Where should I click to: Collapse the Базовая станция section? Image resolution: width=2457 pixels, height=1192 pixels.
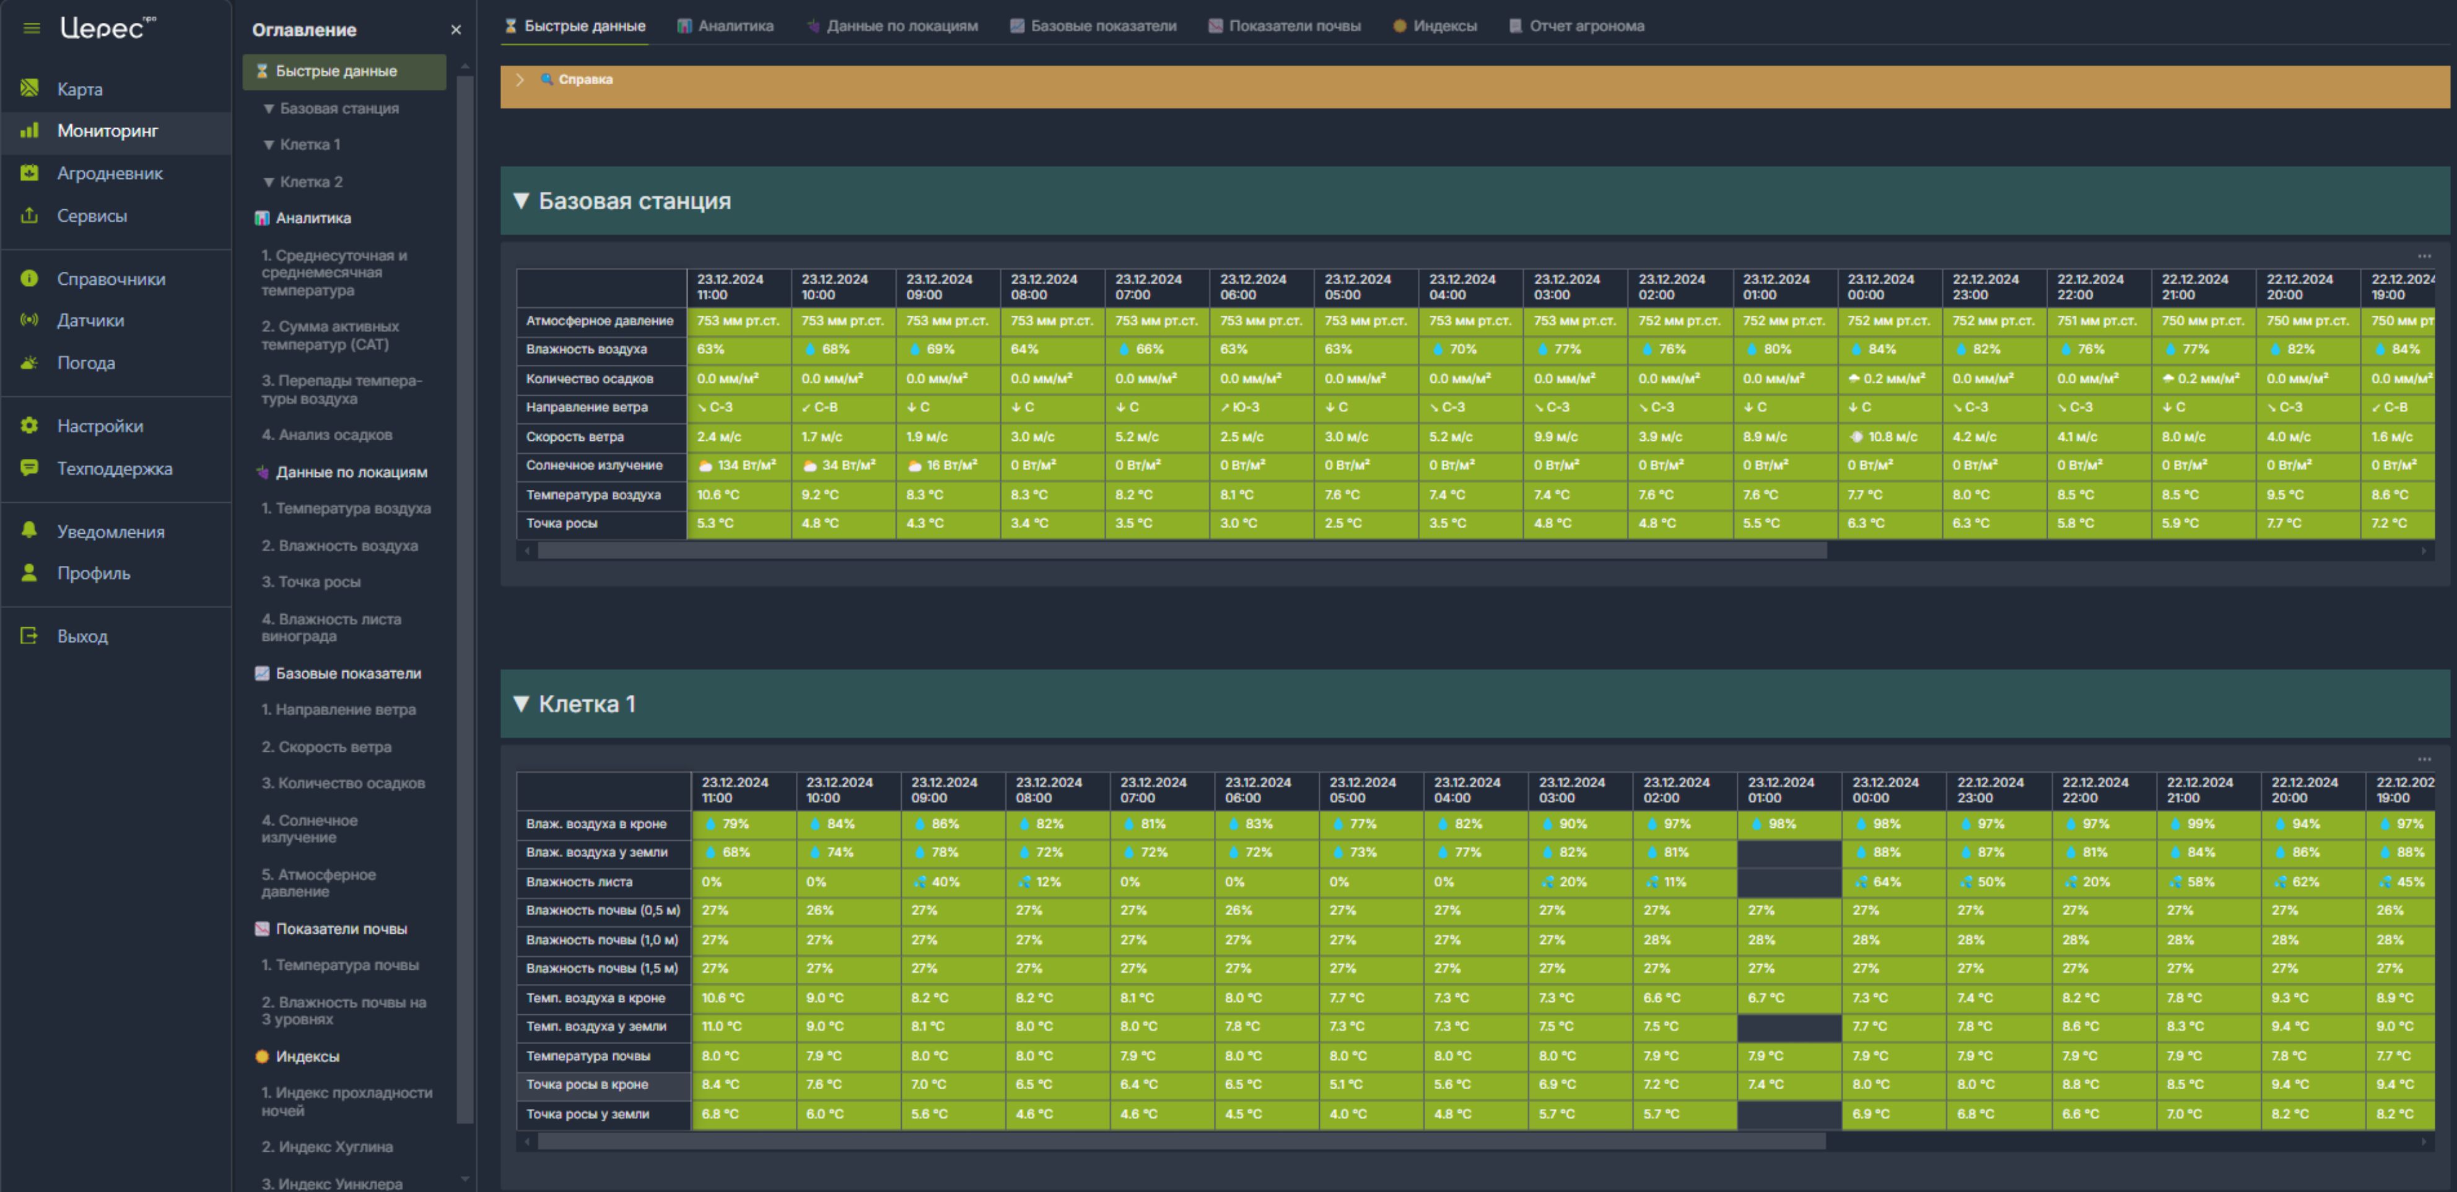[x=521, y=200]
